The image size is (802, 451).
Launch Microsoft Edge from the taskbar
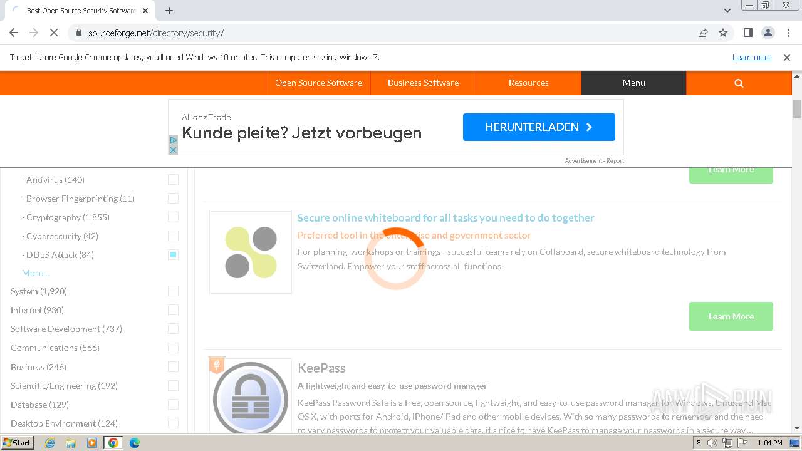[x=135, y=443]
